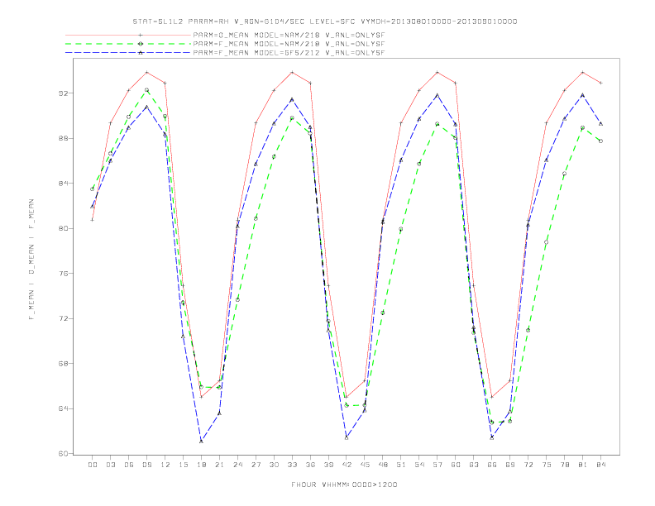Click x-axis forecast hour label 45
Screen dimensions: 655x506
click(365, 465)
